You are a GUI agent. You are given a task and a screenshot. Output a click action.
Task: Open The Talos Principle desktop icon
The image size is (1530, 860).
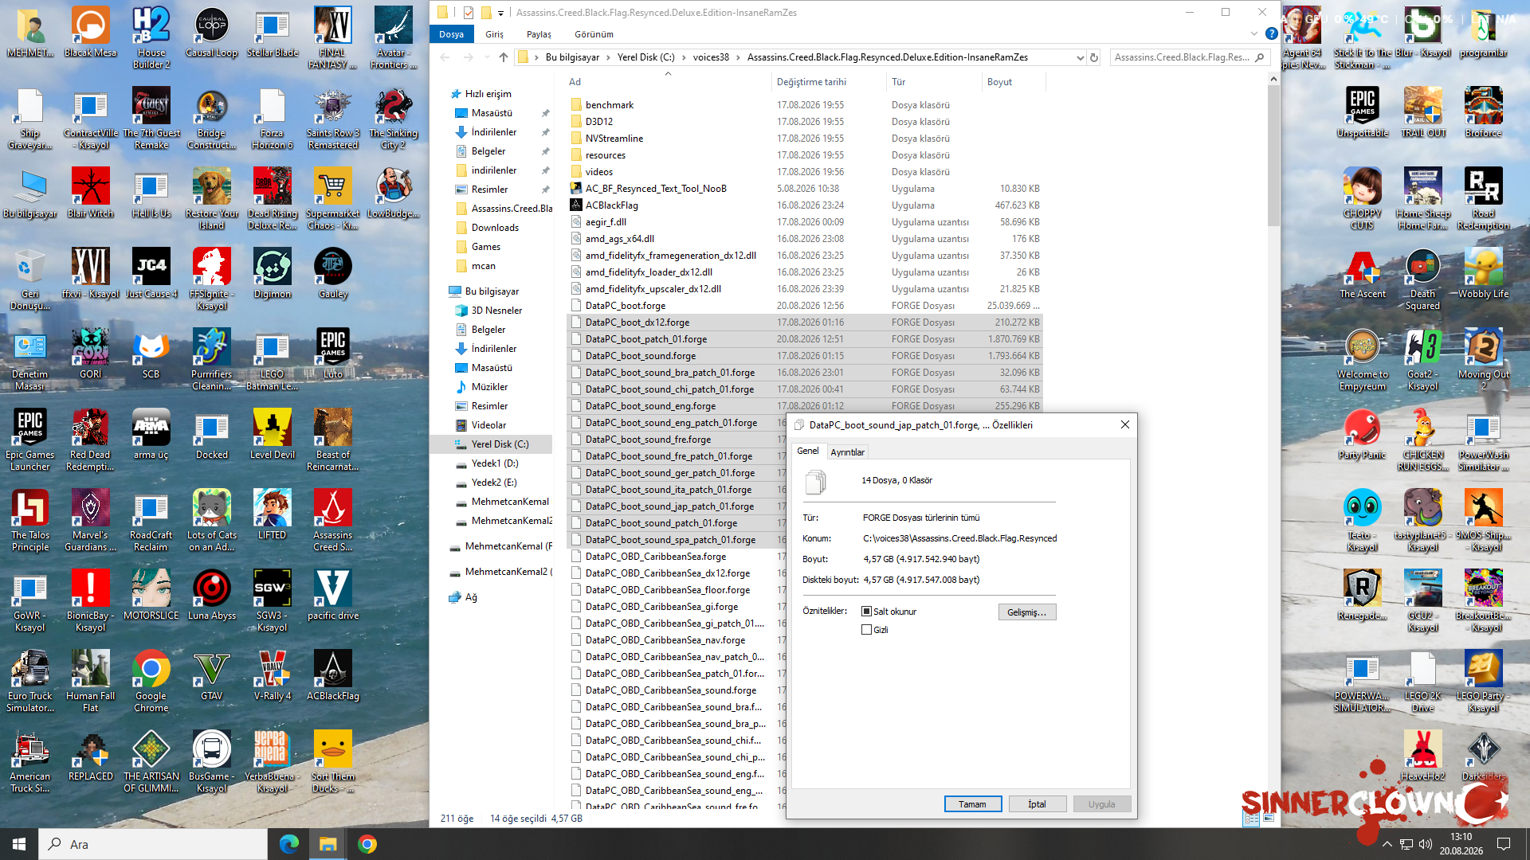click(29, 521)
